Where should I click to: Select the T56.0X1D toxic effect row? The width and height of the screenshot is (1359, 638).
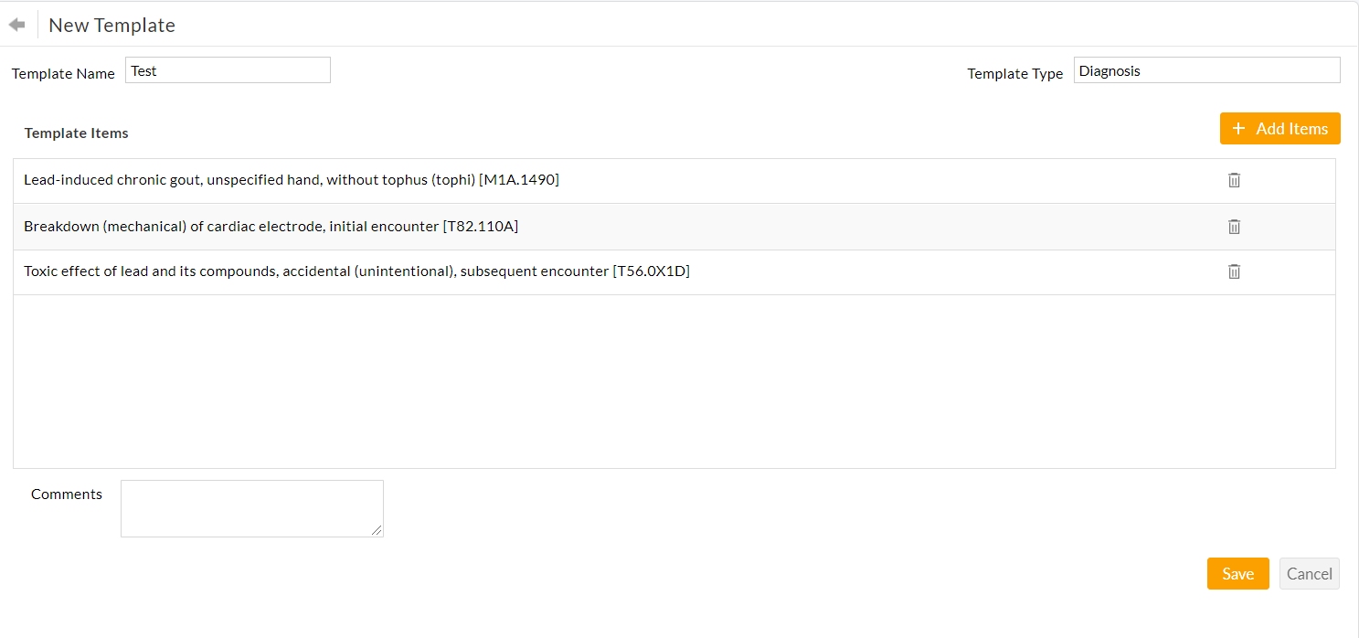click(356, 271)
